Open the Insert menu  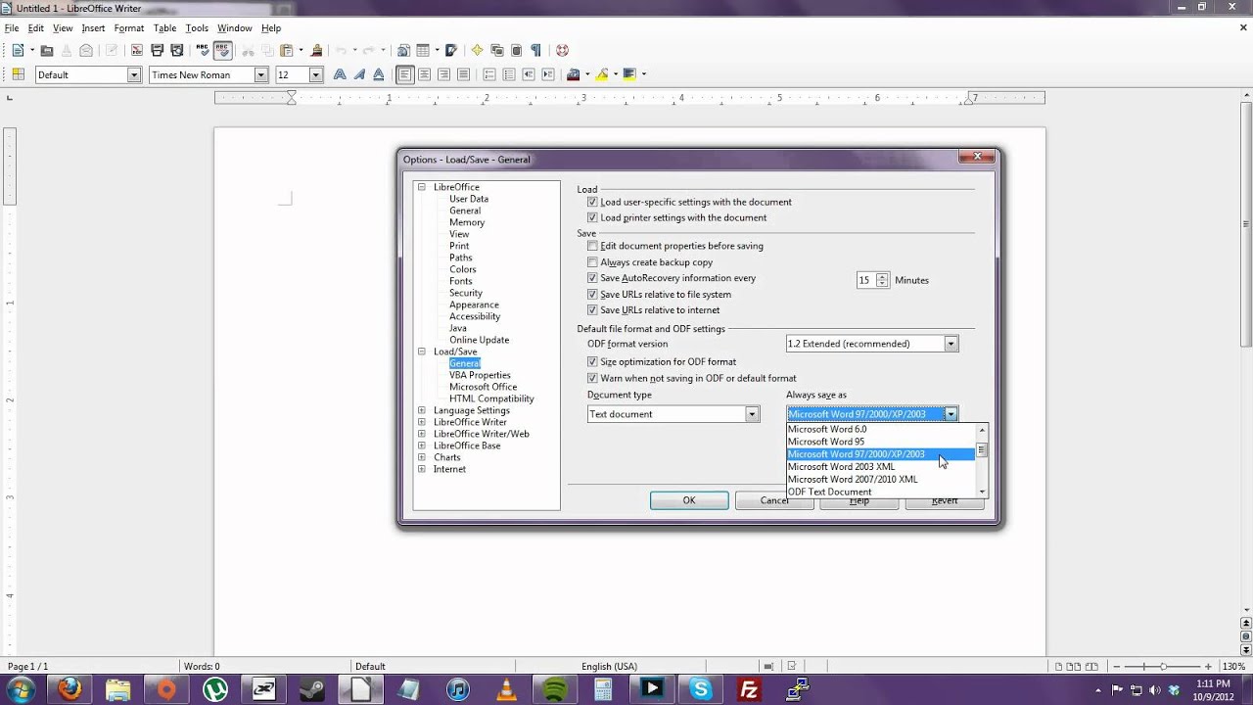point(93,28)
